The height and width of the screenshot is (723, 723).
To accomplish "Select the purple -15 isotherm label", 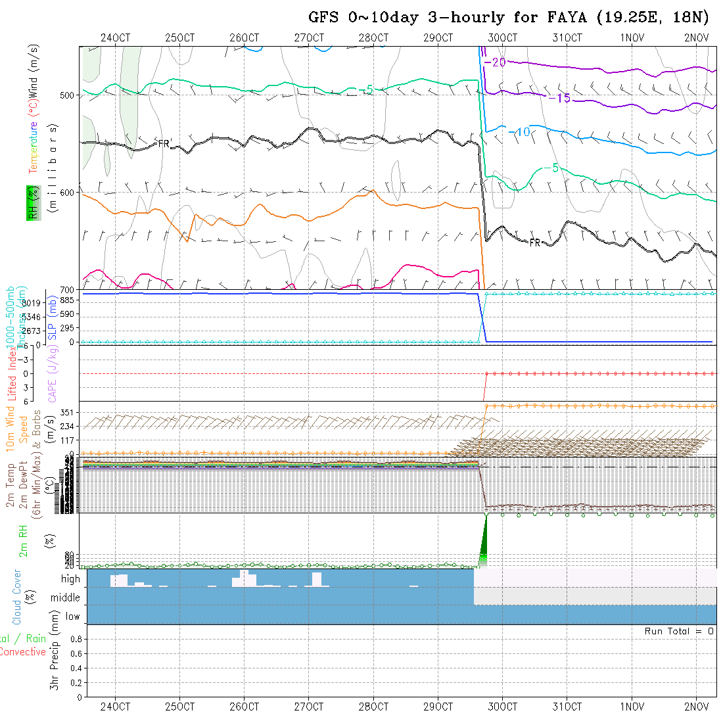I will tap(560, 98).
